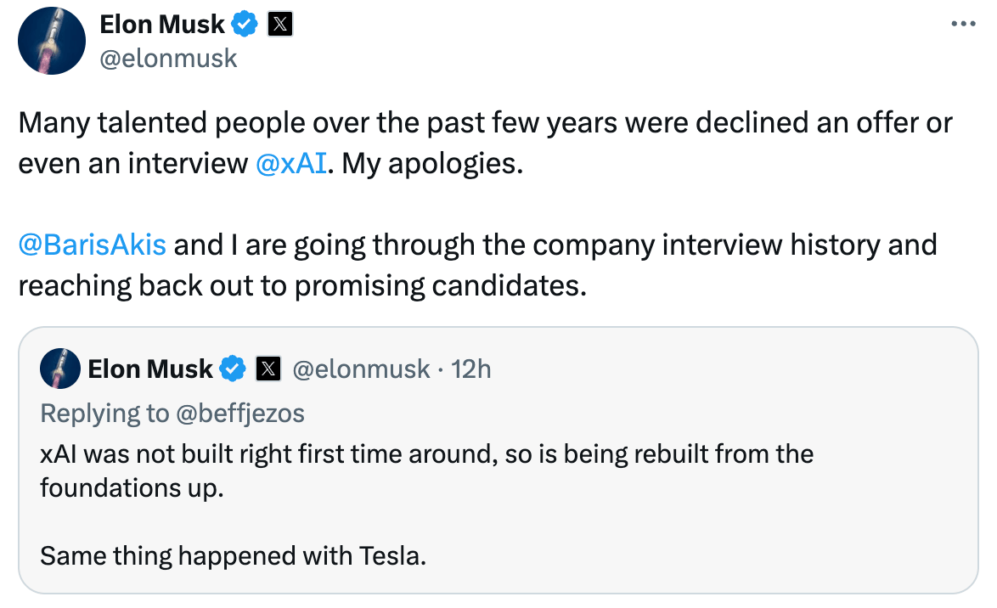Click 'Elon Musk' name in quoted post
997x608 pixels.
coord(150,369)
